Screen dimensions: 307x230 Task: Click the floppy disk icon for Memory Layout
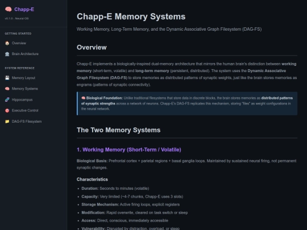(x=7, y=78)
